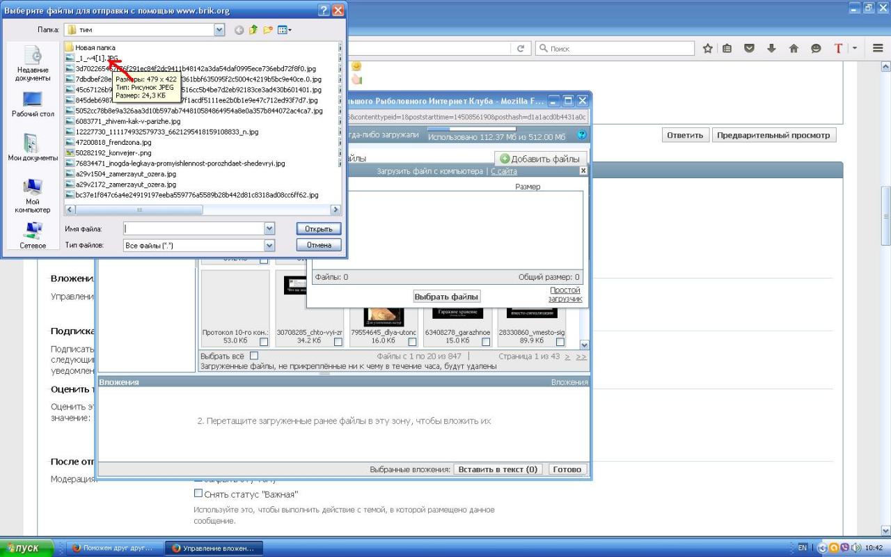Go to Рабочий стол in places sidebar
This screenshot has width=891, height=557.
click(x=33, y=104)
